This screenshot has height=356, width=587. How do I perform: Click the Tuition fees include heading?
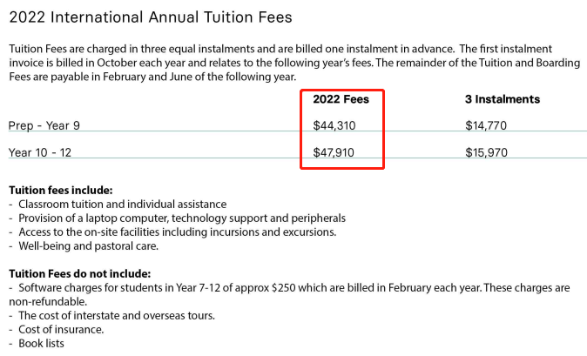click(x=61, y=191)
